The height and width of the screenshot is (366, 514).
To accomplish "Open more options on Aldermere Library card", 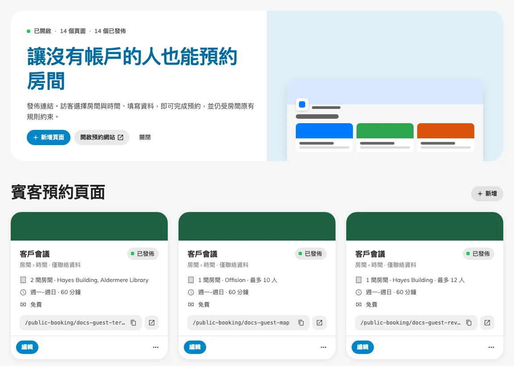I will (x=156, y=347).
